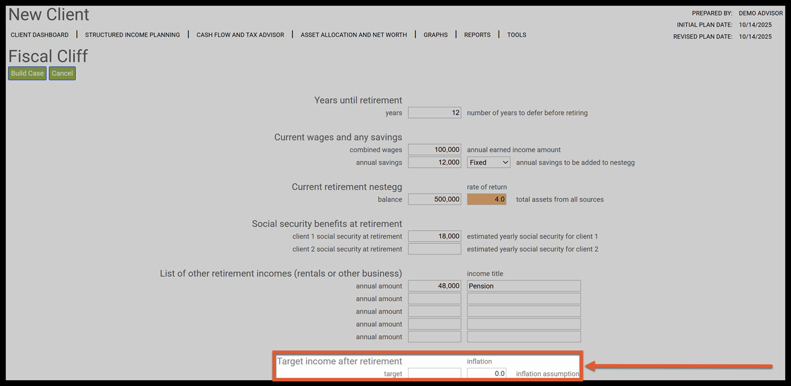This screenshot has height=386, width=791.
Task: Click the New Client title text
Action: (x=49, y=14)
